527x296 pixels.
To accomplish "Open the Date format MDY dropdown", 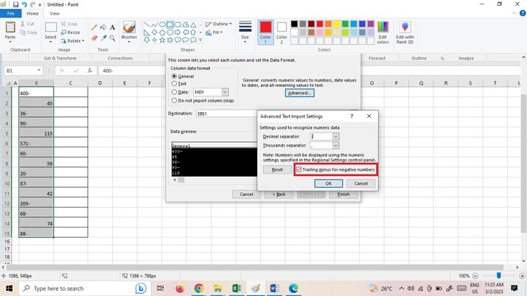I will [x=225, y=92].
